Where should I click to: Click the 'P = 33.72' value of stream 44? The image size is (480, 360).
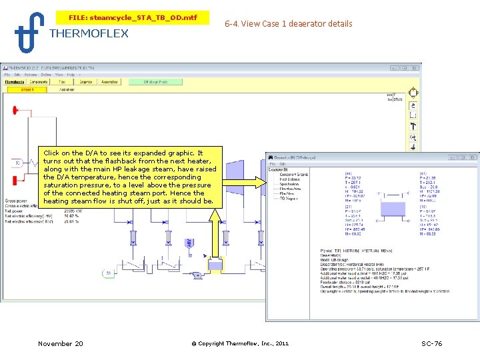(x=353, y=178)
